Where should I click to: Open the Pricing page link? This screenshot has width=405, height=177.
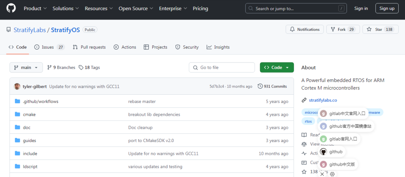pos(200,8)
